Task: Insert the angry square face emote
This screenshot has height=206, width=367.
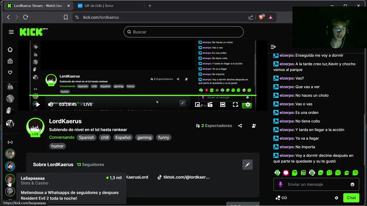Action: pyautogui.click(x=303, y=173)
